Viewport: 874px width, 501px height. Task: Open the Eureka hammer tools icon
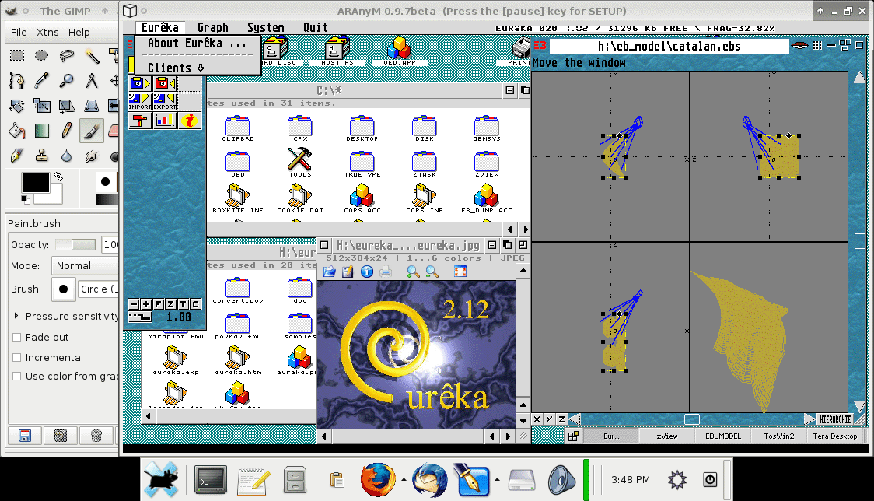coord(139,121)
